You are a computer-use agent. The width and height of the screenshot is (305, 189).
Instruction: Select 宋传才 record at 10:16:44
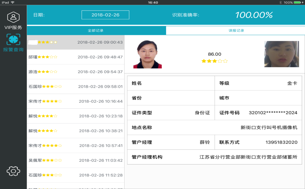[75, 101]
